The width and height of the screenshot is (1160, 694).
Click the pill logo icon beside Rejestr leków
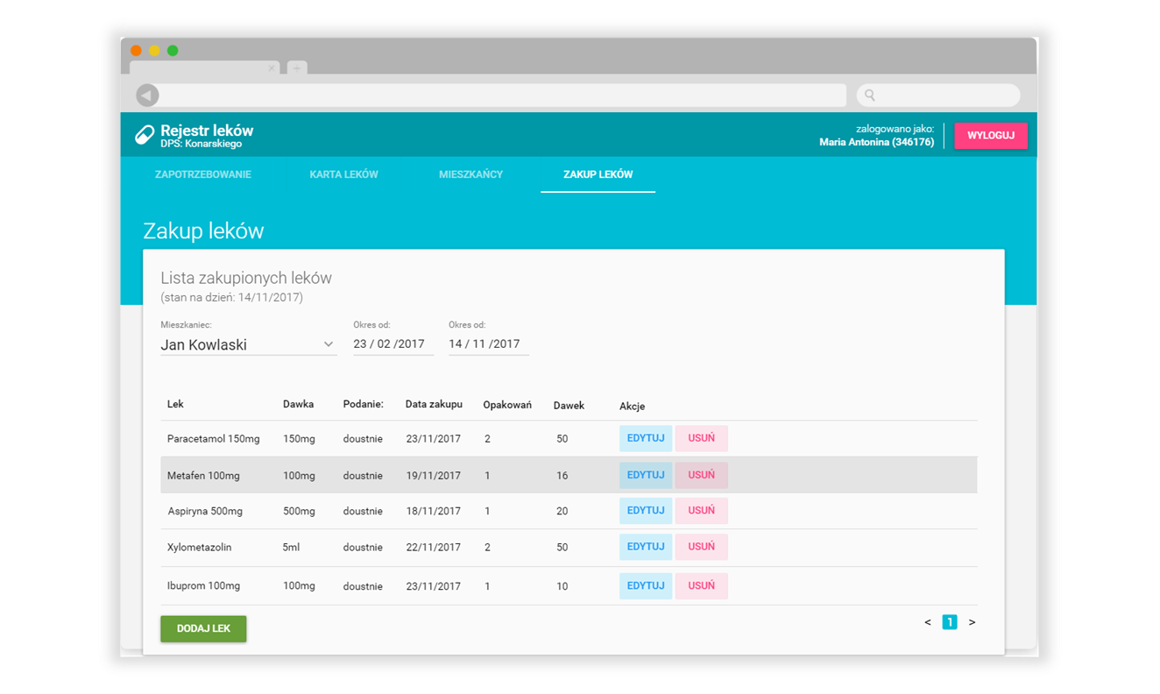tap(145, 135)
